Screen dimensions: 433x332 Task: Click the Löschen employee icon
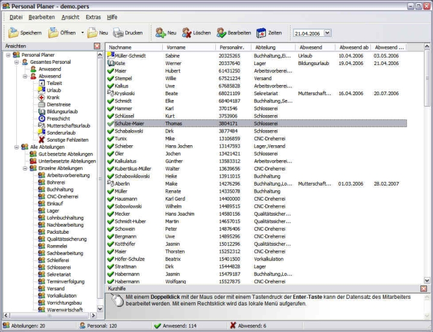(x=187, y=33)
